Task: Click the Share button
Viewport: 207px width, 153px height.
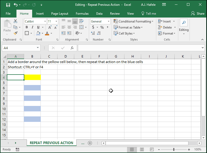Action: pos(198,14)
